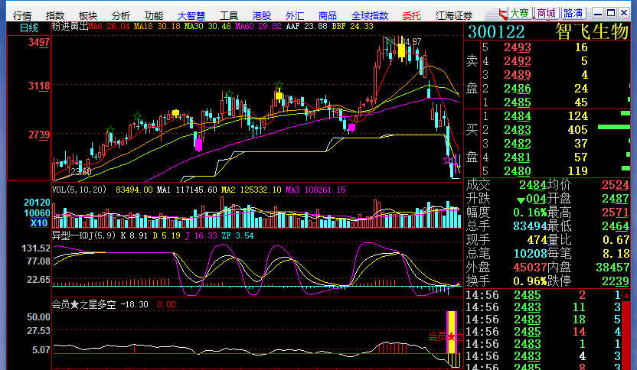Click the red star in the bottom indicator
The width and height of the screenshot is (637, 370).
tap(452, 336)
